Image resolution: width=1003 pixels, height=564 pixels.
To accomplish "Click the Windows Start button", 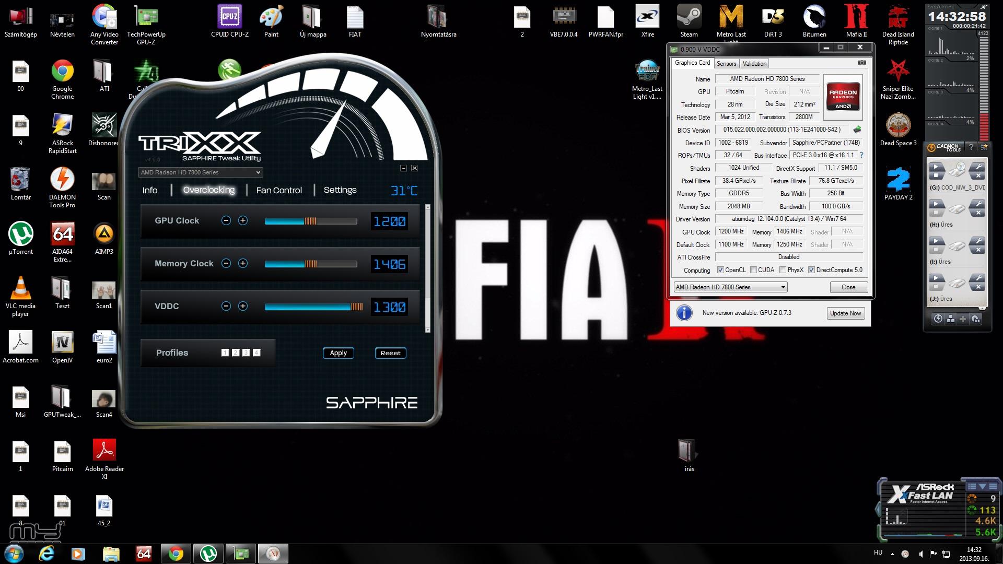I will point(14,554).
